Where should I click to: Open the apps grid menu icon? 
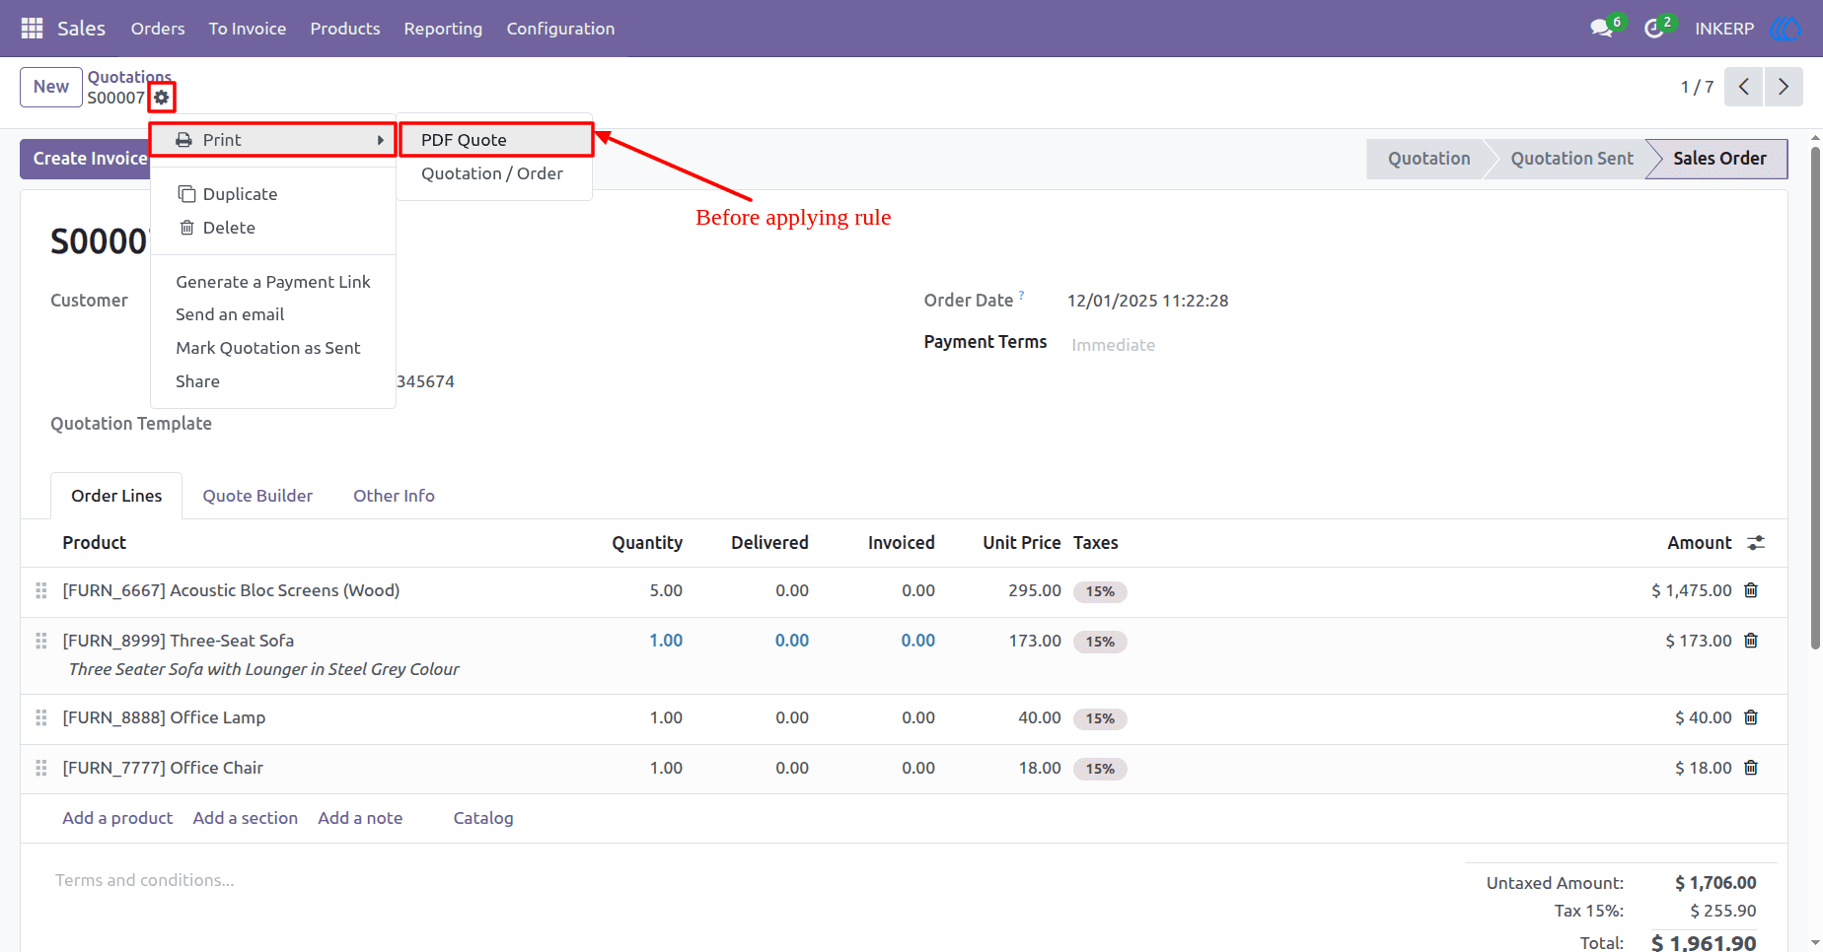coord(32,29)
